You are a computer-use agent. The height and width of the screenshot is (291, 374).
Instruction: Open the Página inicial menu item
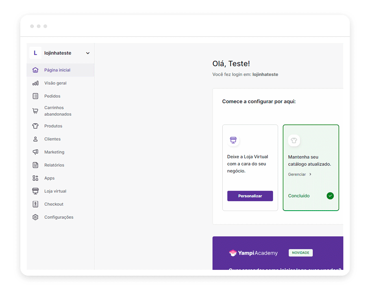60,70
